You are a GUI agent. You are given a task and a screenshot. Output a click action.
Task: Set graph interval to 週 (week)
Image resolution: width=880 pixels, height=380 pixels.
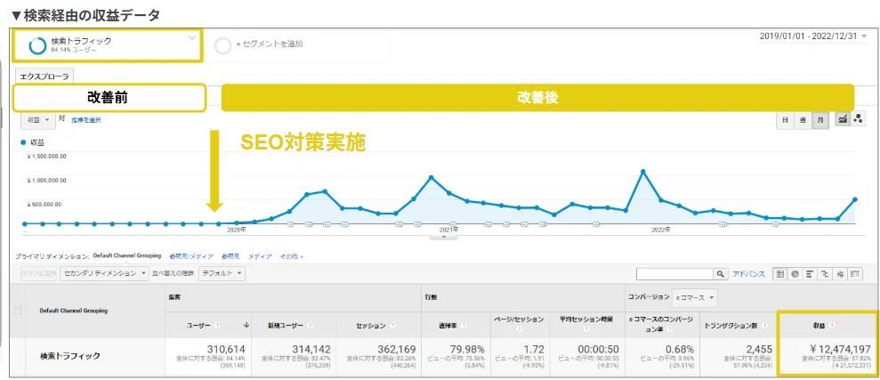click(x=803, y=121)
